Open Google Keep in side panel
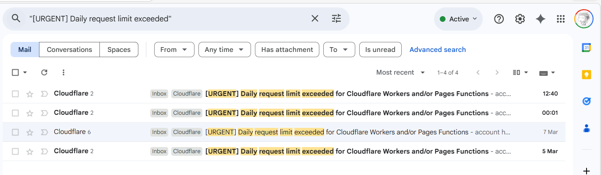This screenshot has height=175, width=601. [587, 75]
